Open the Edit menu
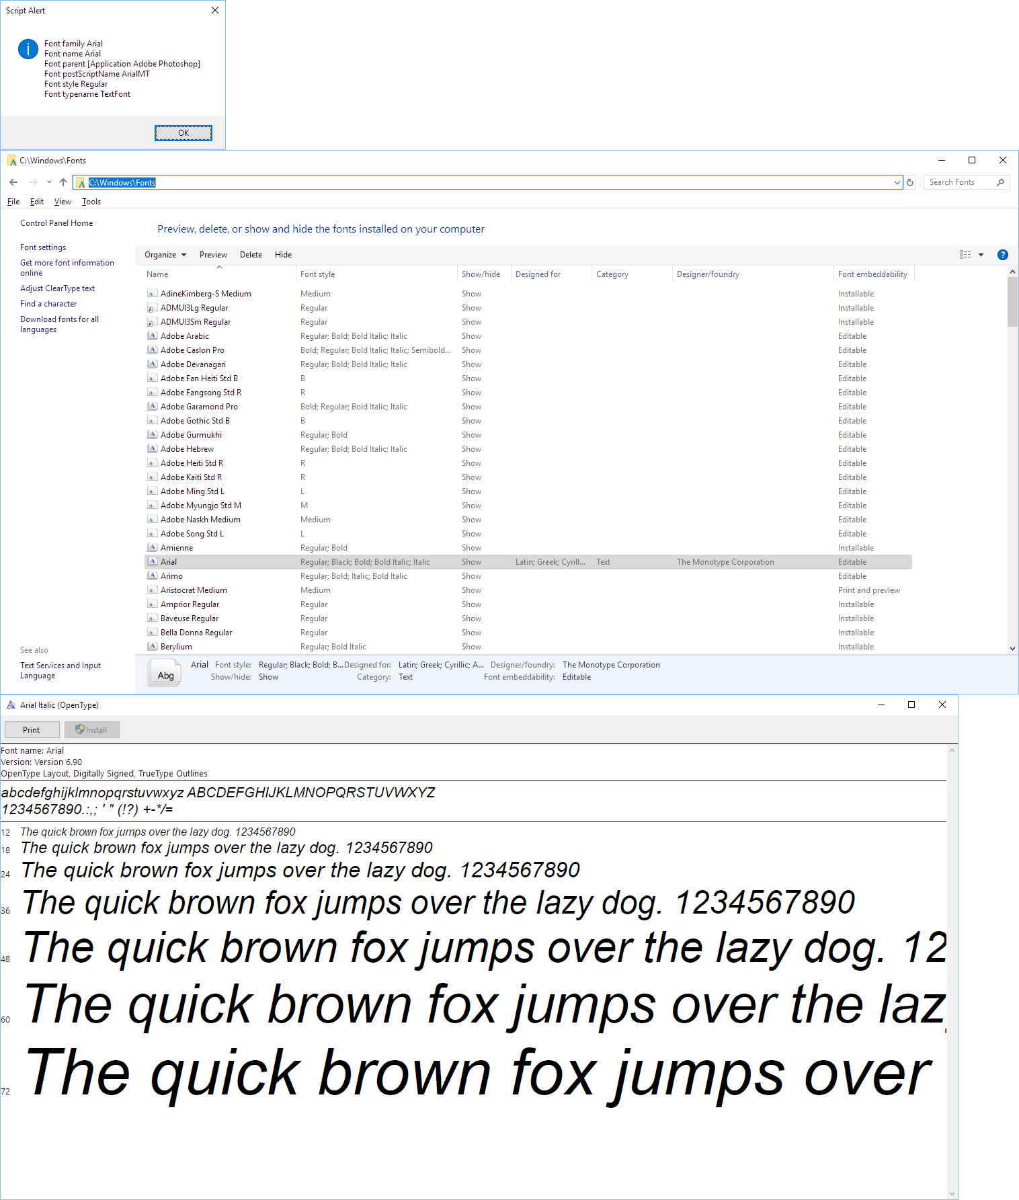The image size is (1019, 1200). pyautogui.click(x=37, y=202)
